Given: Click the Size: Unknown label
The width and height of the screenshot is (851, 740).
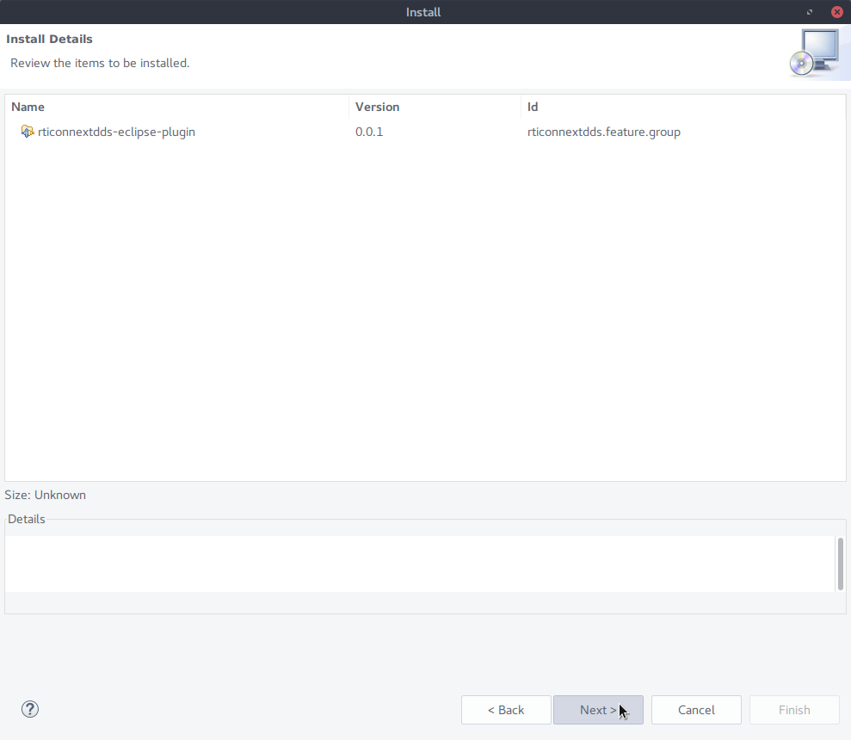Looking at the screenshot, I should pos(46,495).
